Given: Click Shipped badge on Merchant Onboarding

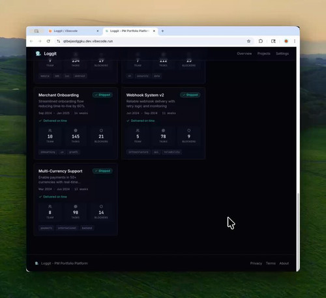Looking at the screenshot, I should [102, 95].
